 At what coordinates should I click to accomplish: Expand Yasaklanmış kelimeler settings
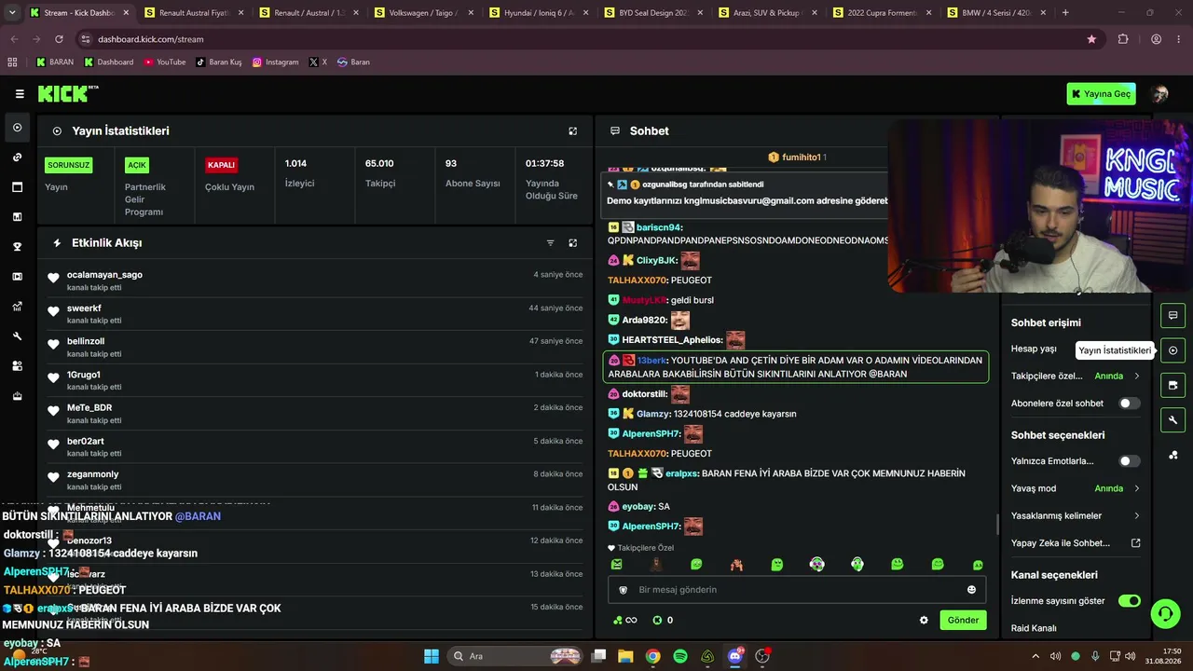[x=1137, y=516]
